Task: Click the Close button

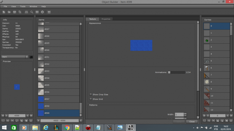Action: (192, 122)
